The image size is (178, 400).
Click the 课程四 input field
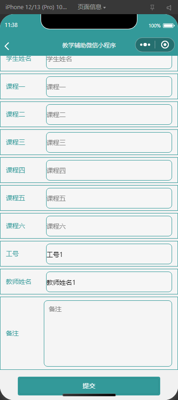(109, 171)
